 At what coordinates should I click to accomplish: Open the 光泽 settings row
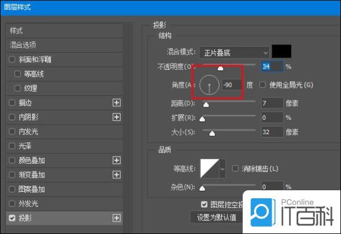(64, 146)
